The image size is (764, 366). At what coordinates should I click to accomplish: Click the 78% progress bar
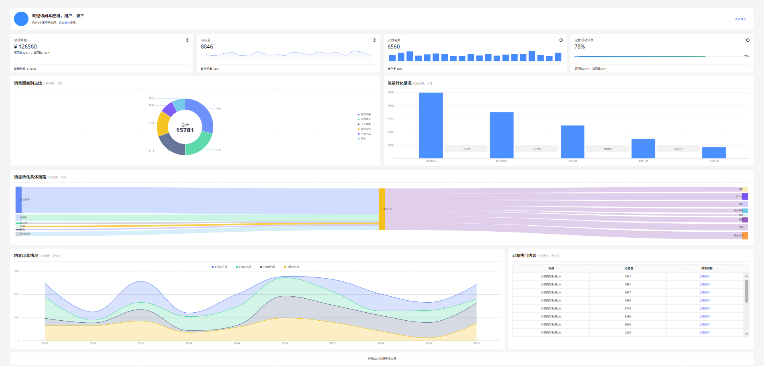click(x=658, y=57)
